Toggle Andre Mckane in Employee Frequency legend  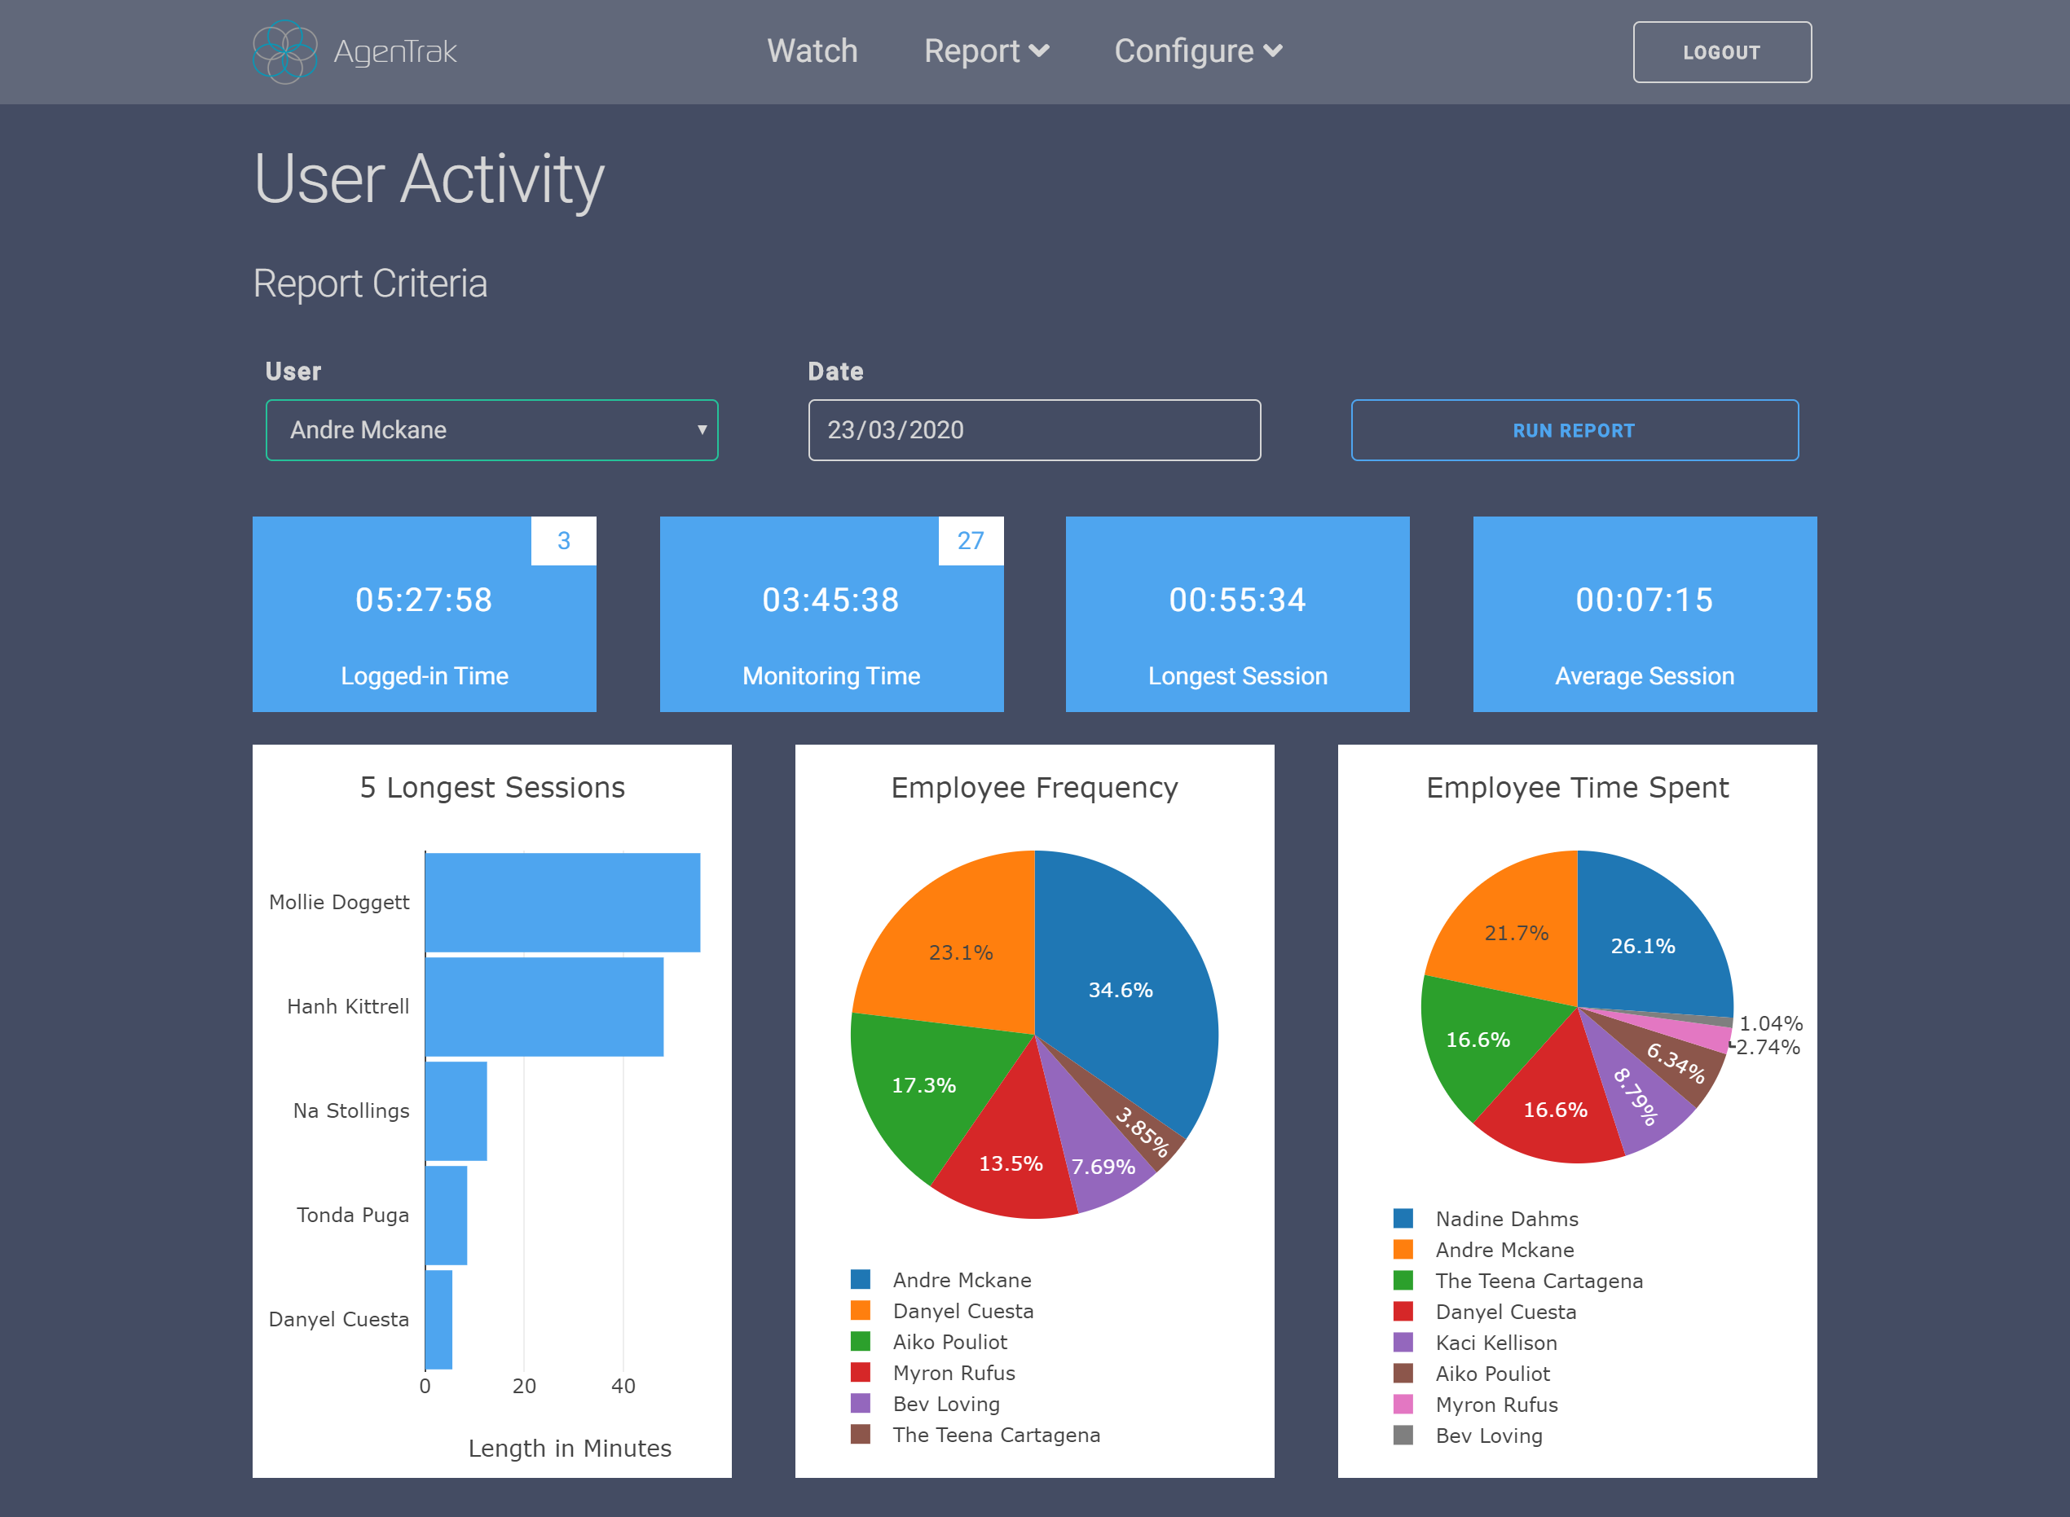click(x=961, y=1279)
